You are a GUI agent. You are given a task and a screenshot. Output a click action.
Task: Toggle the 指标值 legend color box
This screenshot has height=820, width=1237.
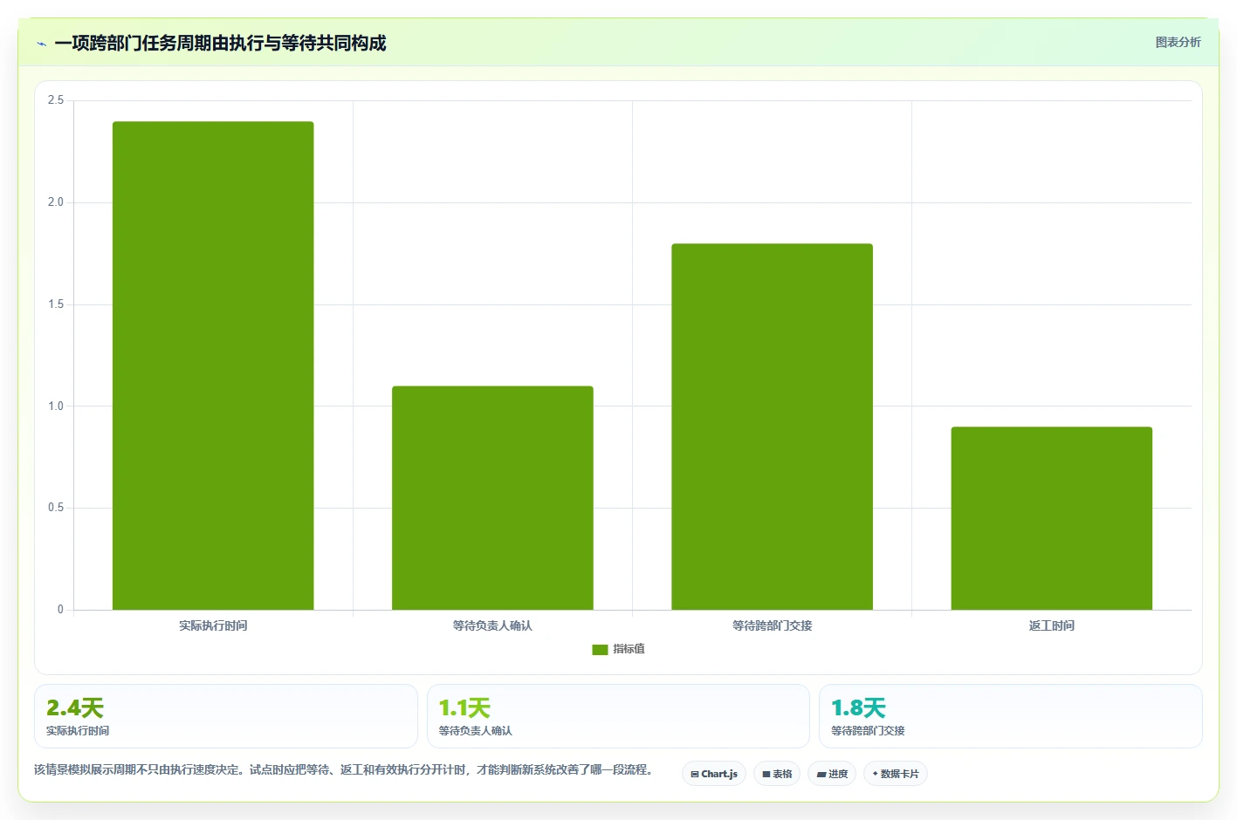(x=600, y=649)
